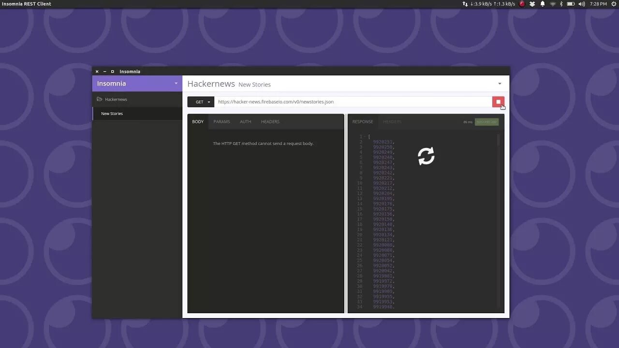Viewport: 619px width, 348px height.
Task: Click the network speed text in top bar
Action: pyautogui.click(x=493, y=4)
